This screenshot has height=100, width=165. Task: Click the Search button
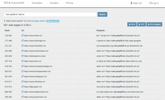point(102,14)
